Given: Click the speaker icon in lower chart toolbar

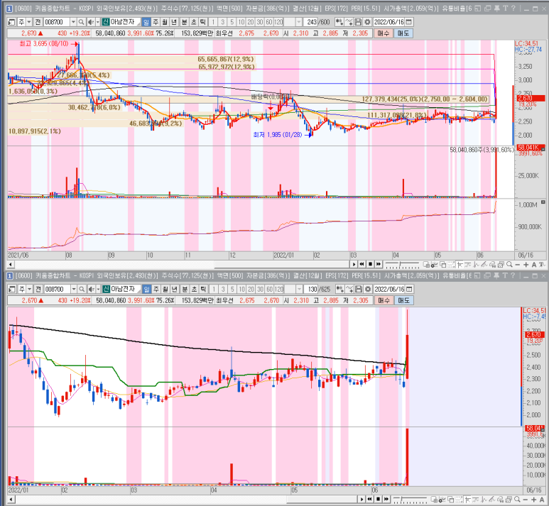Looking at the screenshot, I should point(91,289).
